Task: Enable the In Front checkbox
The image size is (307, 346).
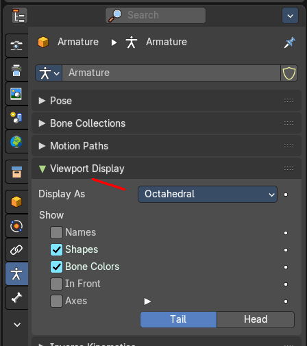Action: coord(56,284)
